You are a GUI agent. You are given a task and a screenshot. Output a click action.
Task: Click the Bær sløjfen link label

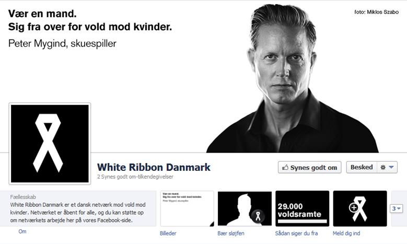click(x=231, y=234)
